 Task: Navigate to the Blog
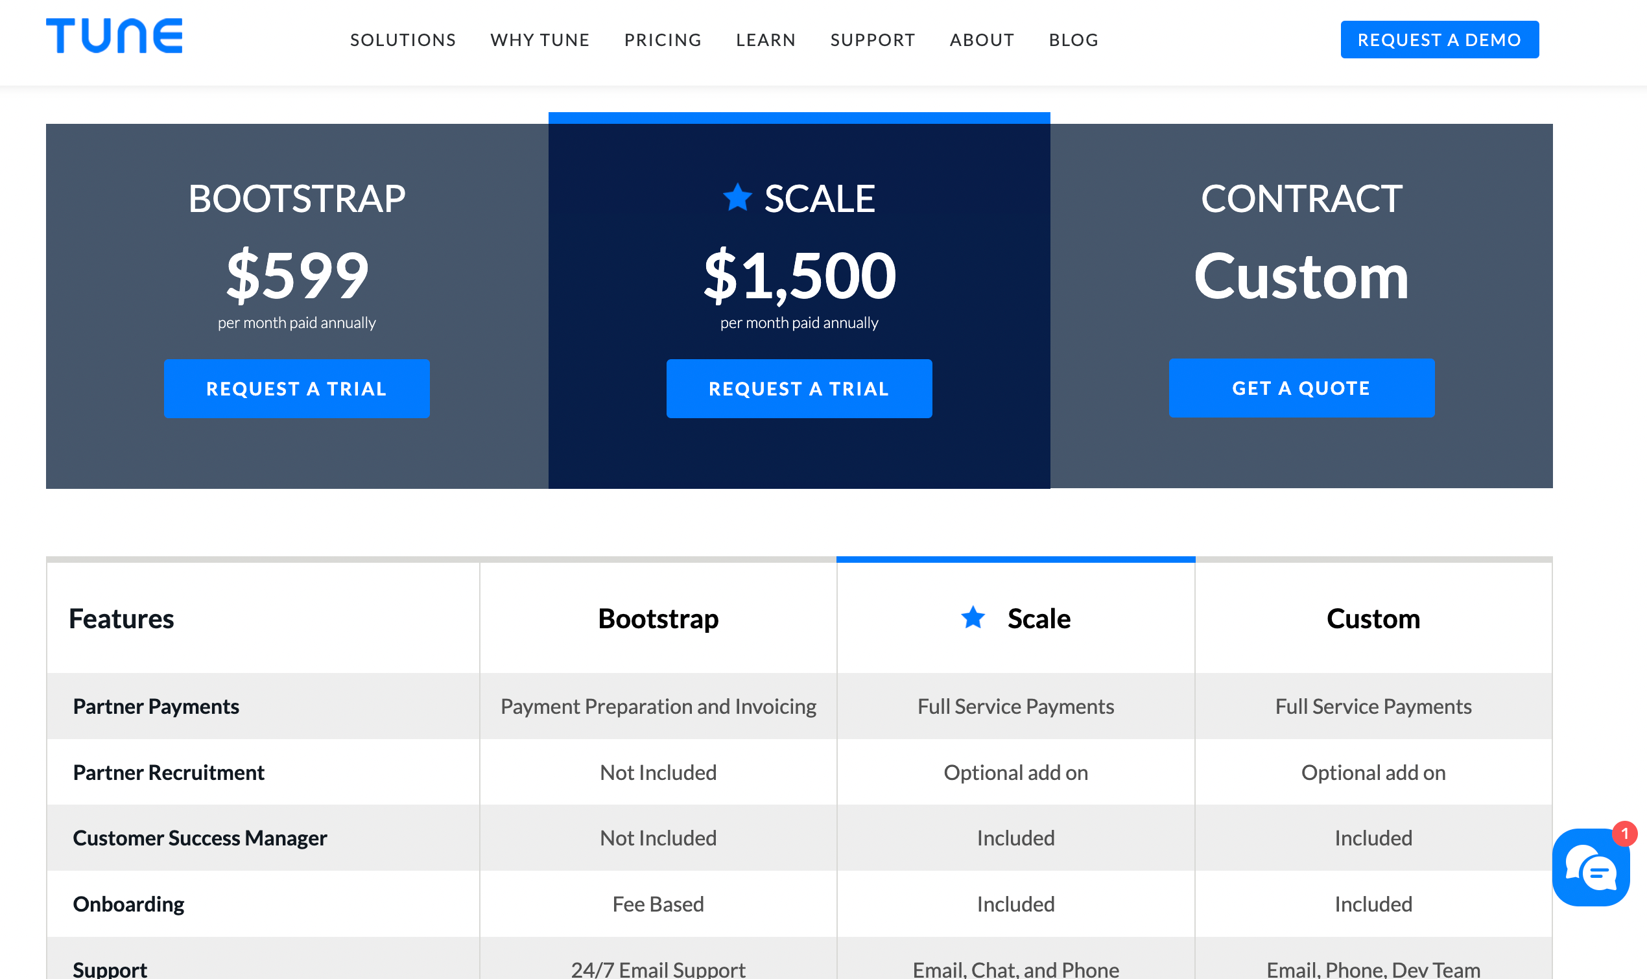click(x=1074, y=40)
